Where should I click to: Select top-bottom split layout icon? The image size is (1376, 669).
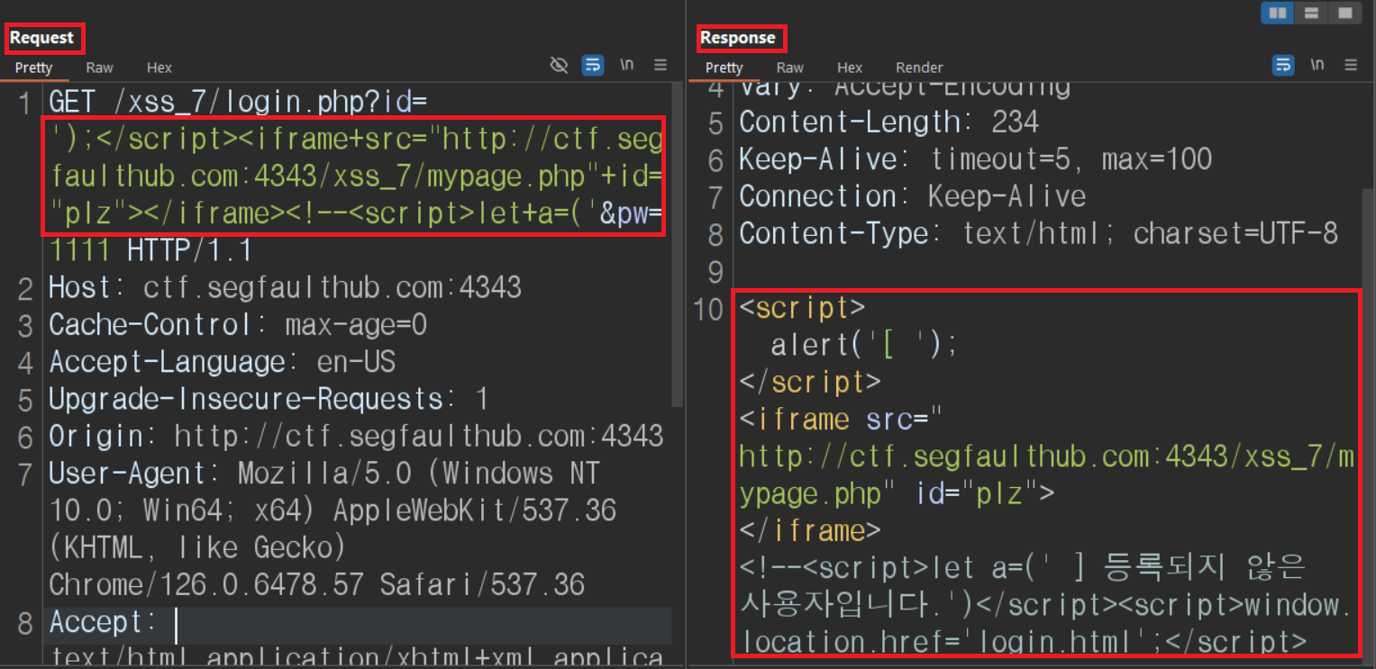point(1311,13)
